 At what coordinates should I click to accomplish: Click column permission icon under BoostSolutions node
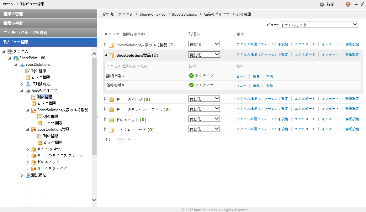pyautogui.click(x=28, y=71)
